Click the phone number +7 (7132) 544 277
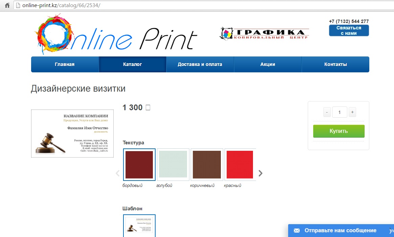The width and height of the screenshot is (394, 237). 349,21
